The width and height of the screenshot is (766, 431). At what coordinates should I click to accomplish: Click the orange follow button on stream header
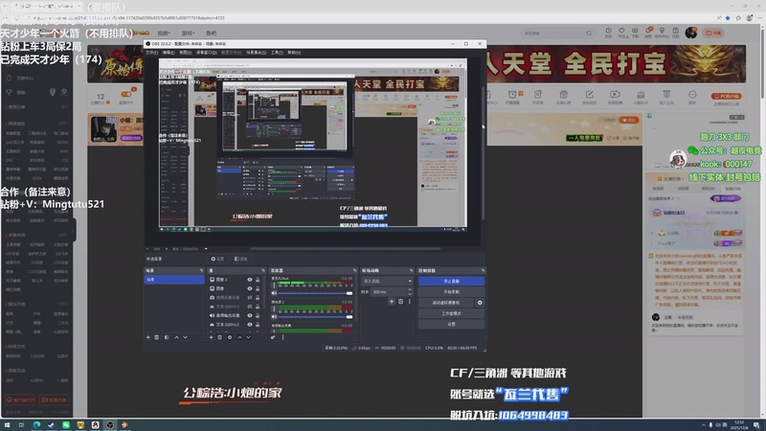(x=629, y=120)
